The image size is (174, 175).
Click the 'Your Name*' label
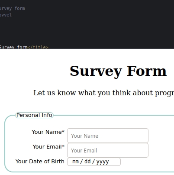point(48,132)
